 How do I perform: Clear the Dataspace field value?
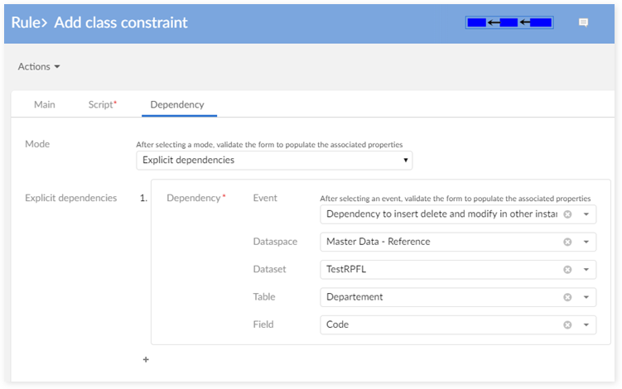[x=567, y=242]
